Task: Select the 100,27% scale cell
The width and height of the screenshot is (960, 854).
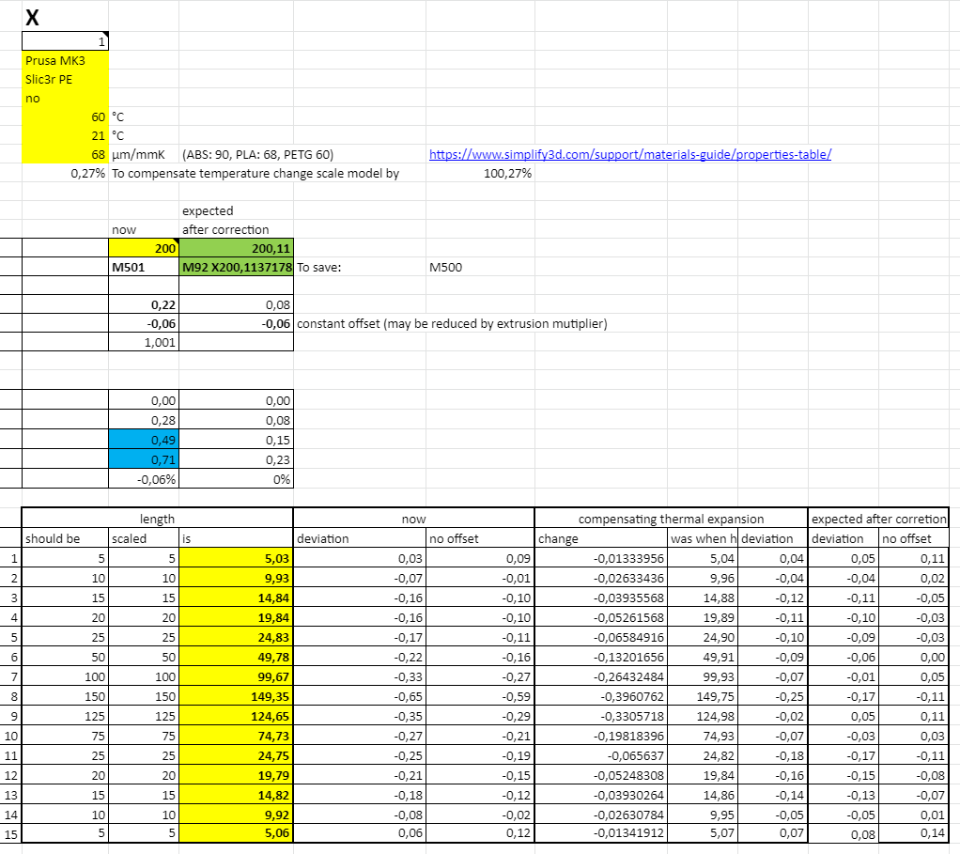Action: click(481, 173)
